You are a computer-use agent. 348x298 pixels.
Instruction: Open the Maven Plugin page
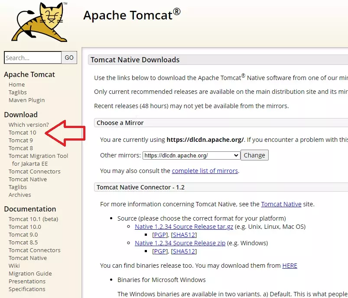coord(26,100)
